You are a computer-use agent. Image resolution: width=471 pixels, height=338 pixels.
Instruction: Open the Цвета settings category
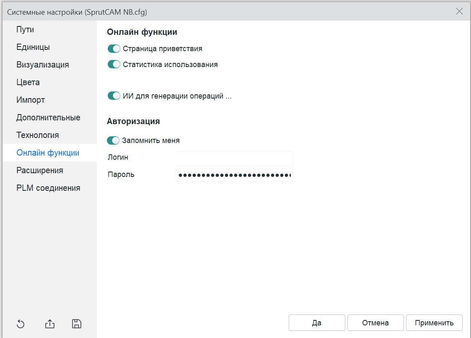click(x=28, y=82)
